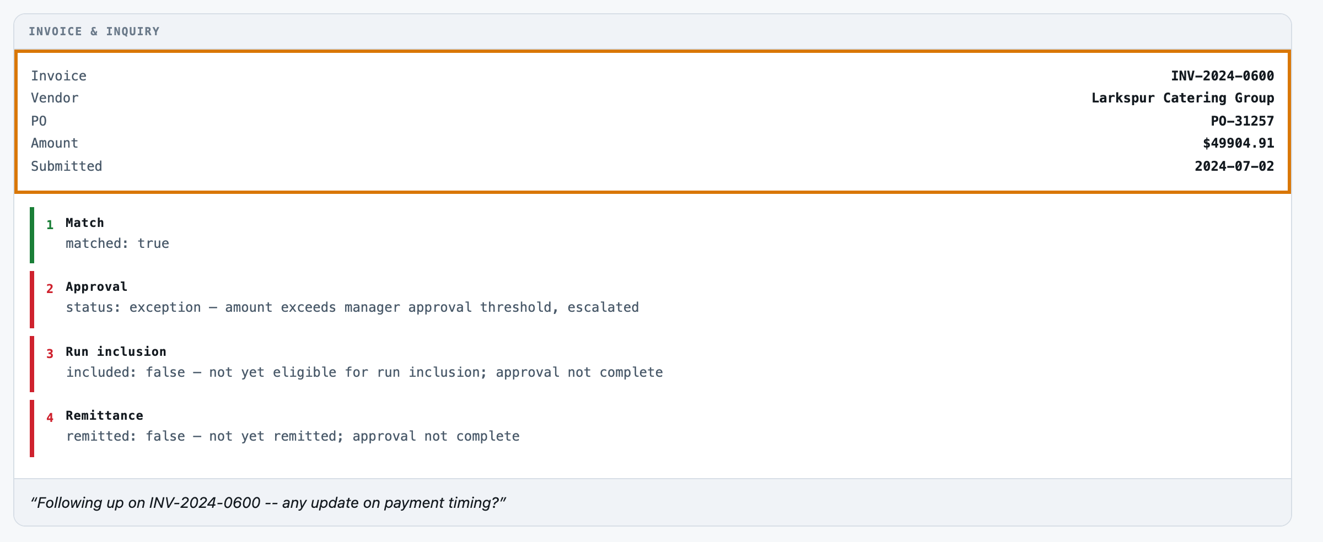Viewport: 1323px width, 542px height.
Task: Open the Approval step title
Action: [x=96, y=286]
